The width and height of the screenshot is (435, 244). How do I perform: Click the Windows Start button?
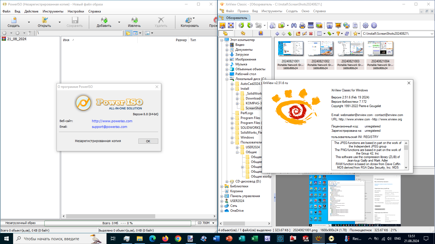7,239
